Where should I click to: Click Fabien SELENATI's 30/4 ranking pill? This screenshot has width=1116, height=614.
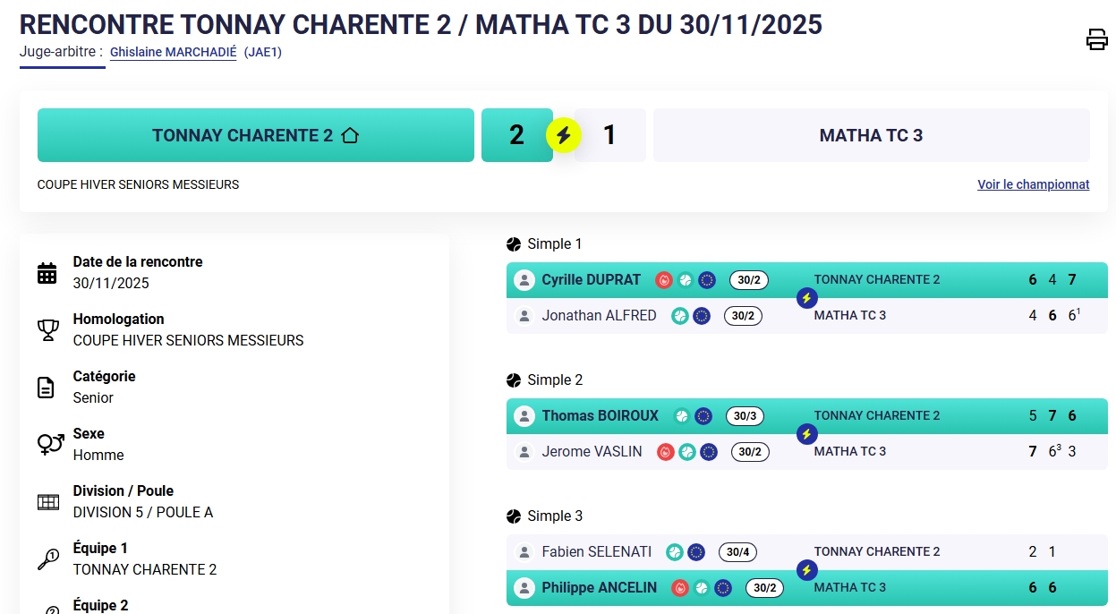[x=737, y=552]
